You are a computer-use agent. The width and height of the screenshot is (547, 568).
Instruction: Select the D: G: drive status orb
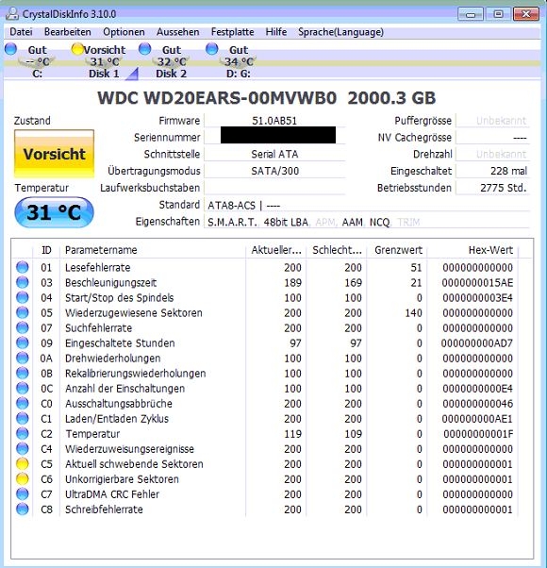(212, 49)
